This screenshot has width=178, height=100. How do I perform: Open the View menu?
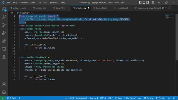pos(33,2)
